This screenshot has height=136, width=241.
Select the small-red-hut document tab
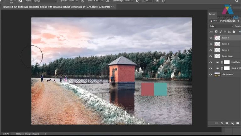[x=57, y=6]
